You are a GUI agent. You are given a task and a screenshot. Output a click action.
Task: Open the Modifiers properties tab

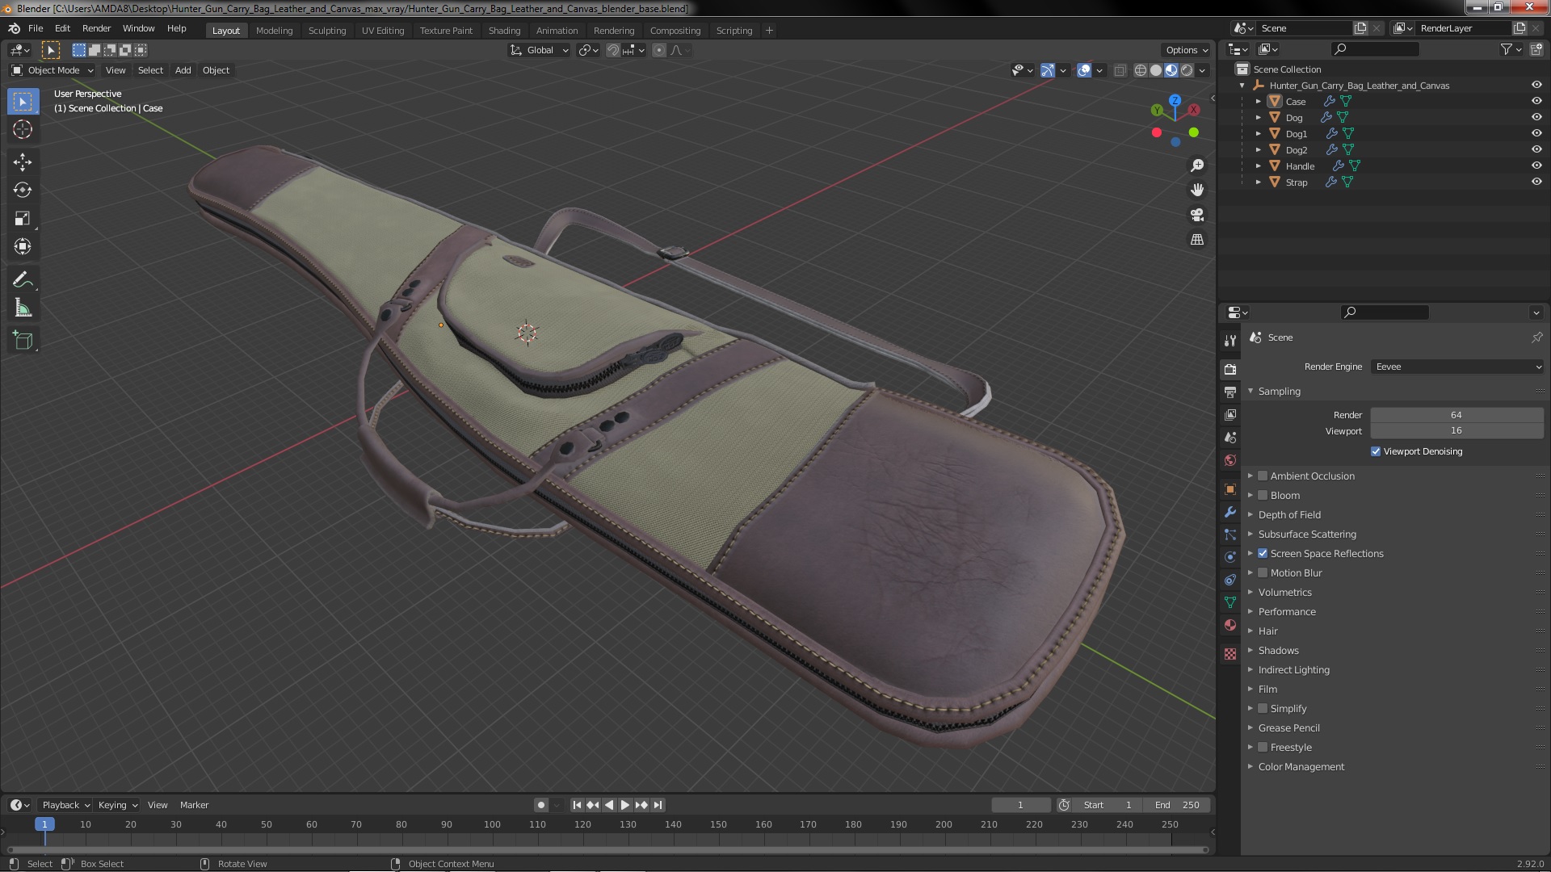(x=1230, y=512)
